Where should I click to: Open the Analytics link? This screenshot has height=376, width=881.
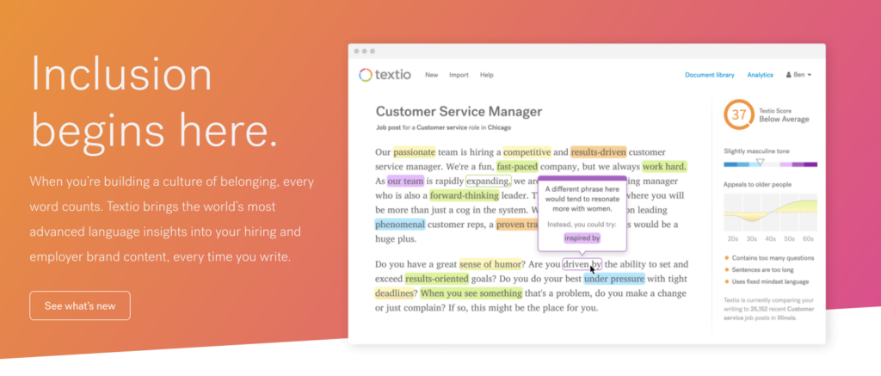(x=760, y=75)
